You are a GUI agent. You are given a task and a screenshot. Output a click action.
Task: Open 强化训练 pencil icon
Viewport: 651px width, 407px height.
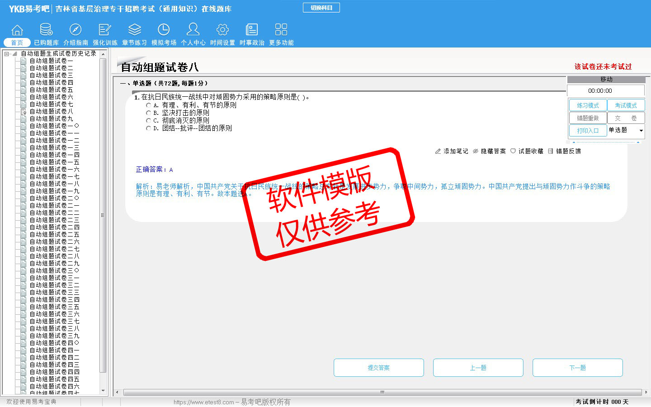[105, 30]
